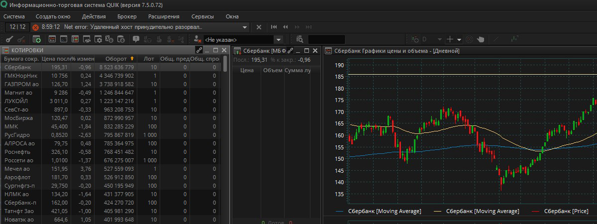Click the table settings icon with gear
The height and width of the screenshot is (224, 597).
(x=98, y=39)
